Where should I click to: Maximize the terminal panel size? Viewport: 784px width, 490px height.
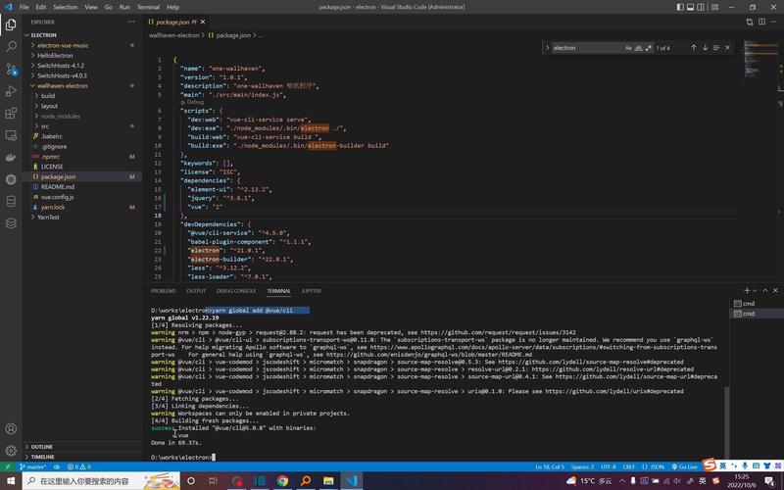(765, 290)
